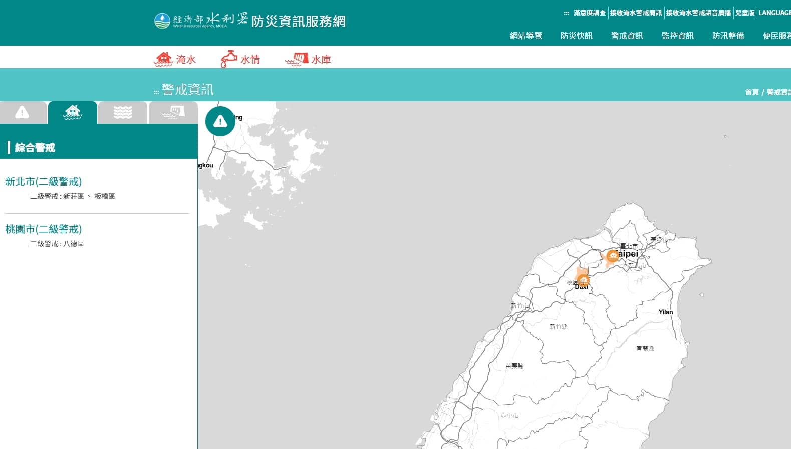The height and width of the screenshot is (449, 791).
Task: Click the 臺中市 label on the map
Action: pyautogui.click(x=509, y=416)
